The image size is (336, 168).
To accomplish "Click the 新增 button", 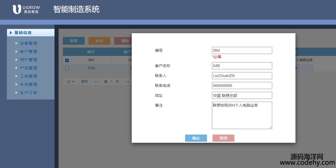I will pyautogui.click(x=74, y=41).
